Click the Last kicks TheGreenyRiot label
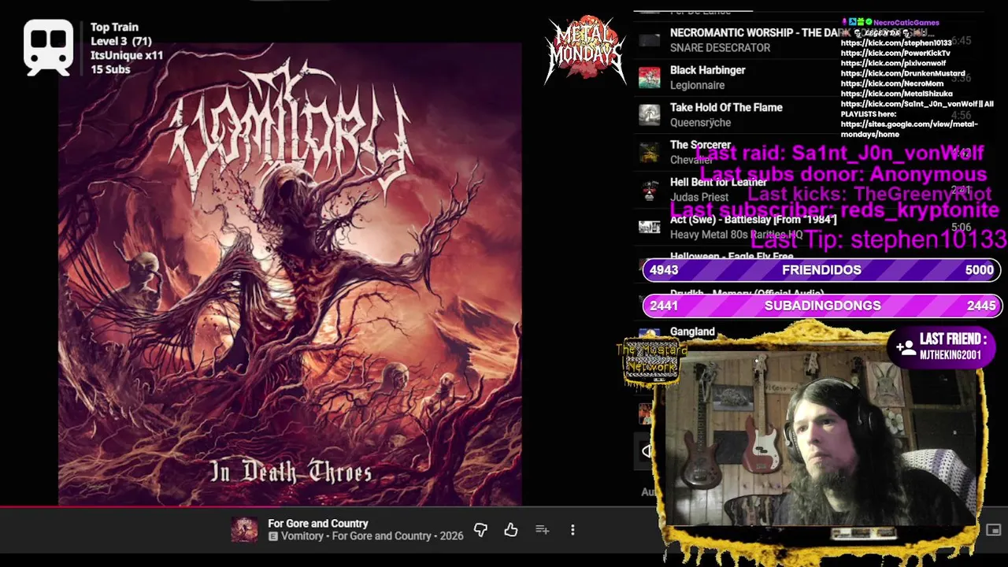 pyautogui.click(x=869, y=194)
